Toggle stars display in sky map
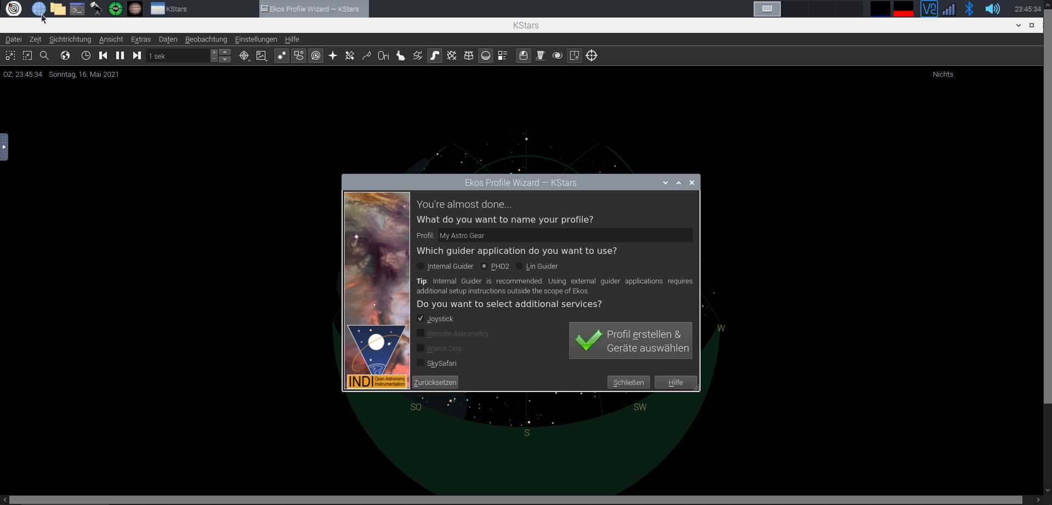This screenshot has height=505, width=1052. pos(281,55)
